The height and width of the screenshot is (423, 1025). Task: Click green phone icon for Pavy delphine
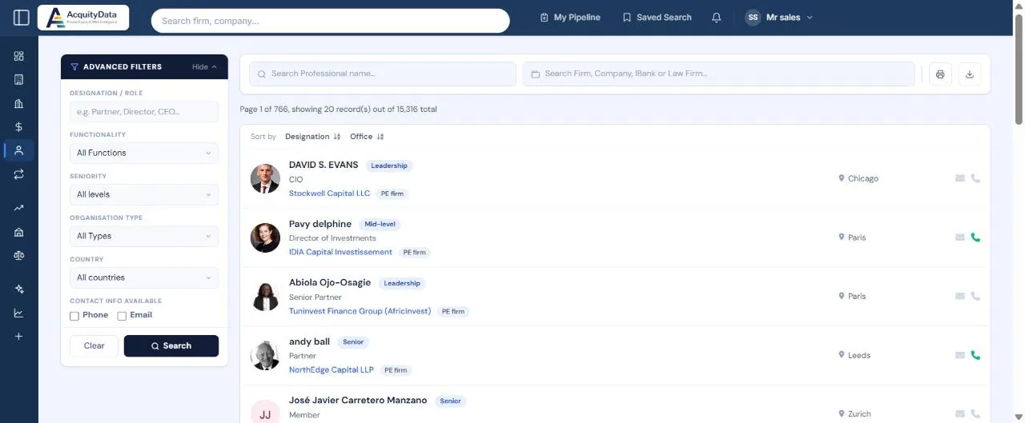point(975,237)
